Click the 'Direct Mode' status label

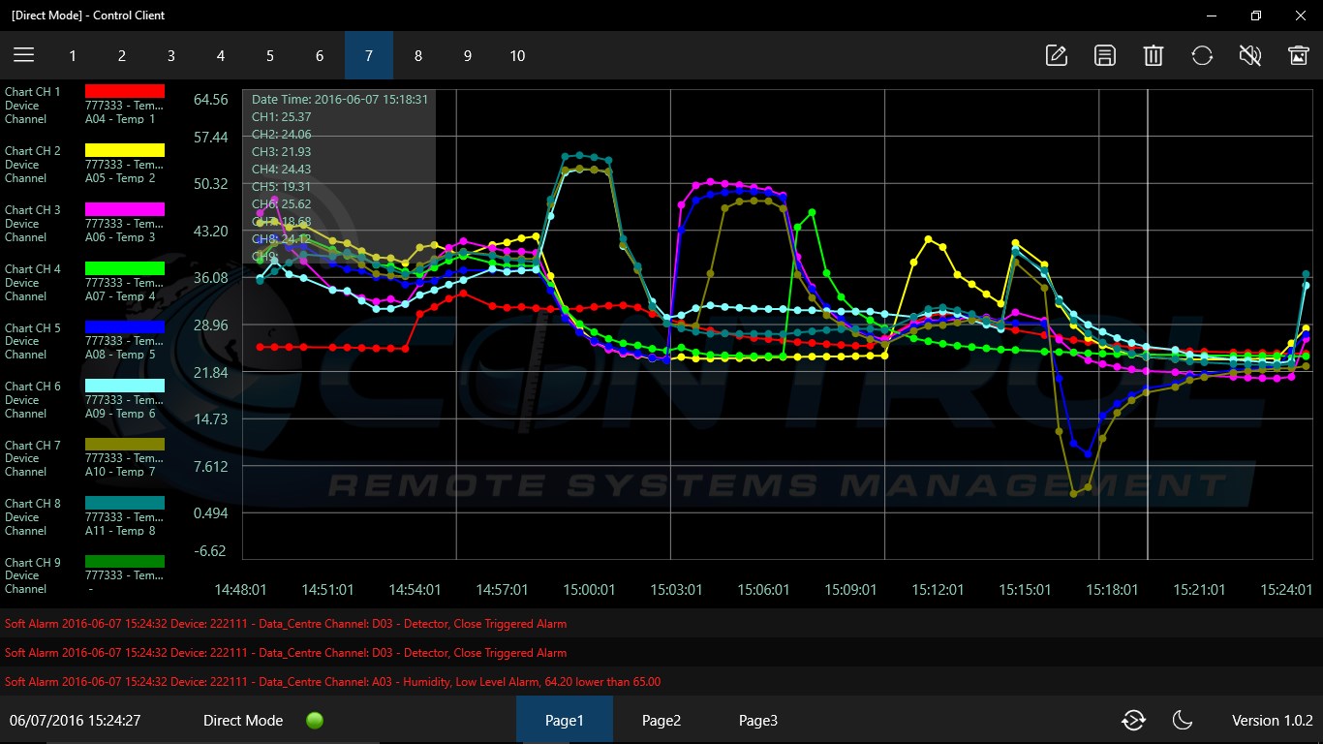(243, 721)
